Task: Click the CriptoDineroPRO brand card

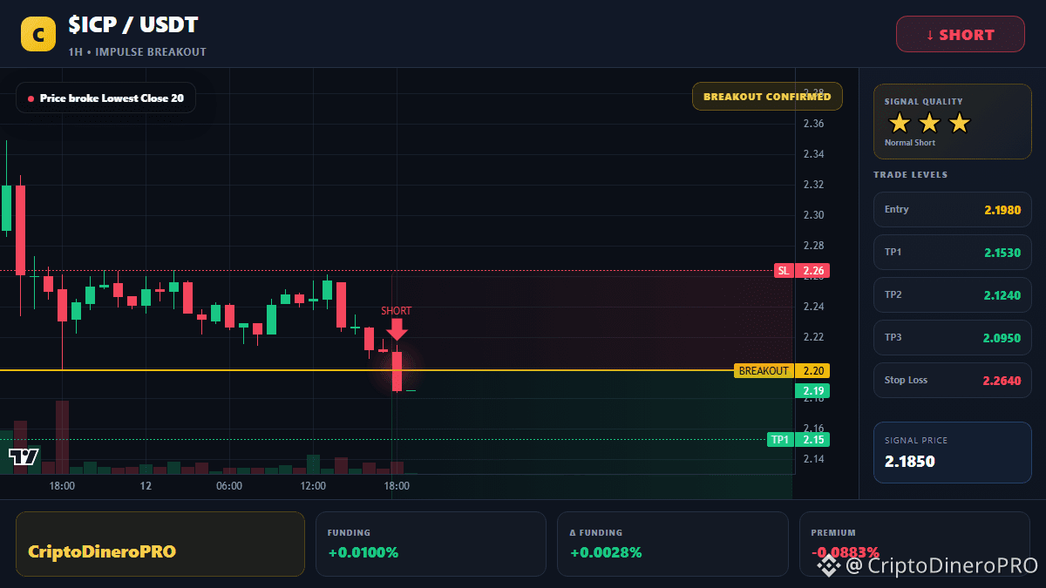Action: [160, 544]
